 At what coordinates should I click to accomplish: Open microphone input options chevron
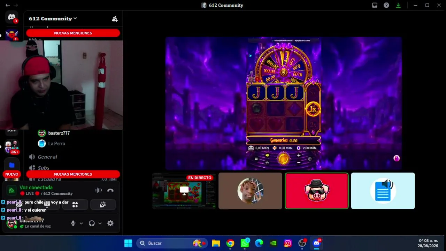pos(81,223)
